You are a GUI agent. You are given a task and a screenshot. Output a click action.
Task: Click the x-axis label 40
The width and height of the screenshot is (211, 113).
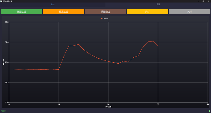tap(208, 104)
